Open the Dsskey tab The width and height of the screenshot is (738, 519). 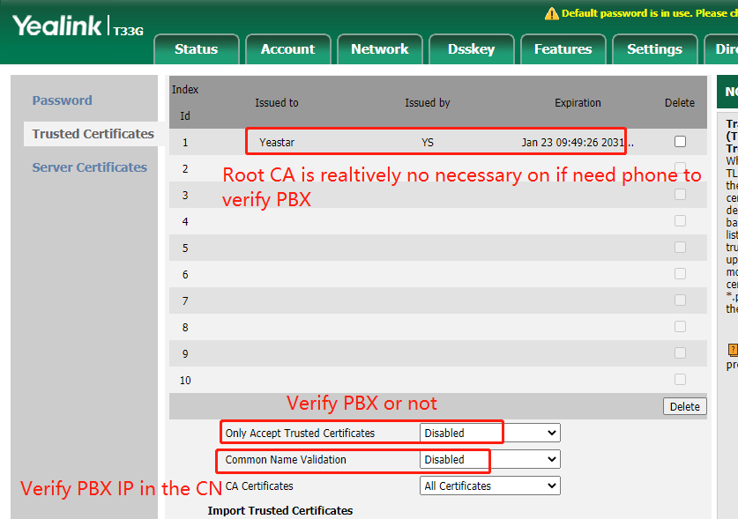pos(472,49)
